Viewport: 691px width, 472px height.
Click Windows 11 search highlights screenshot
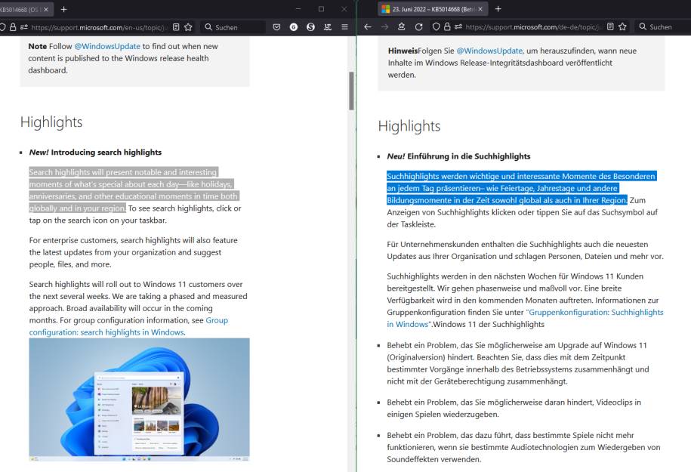pos(139,400)
